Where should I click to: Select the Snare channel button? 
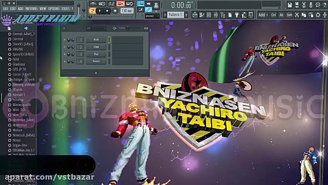coord(96,61)
